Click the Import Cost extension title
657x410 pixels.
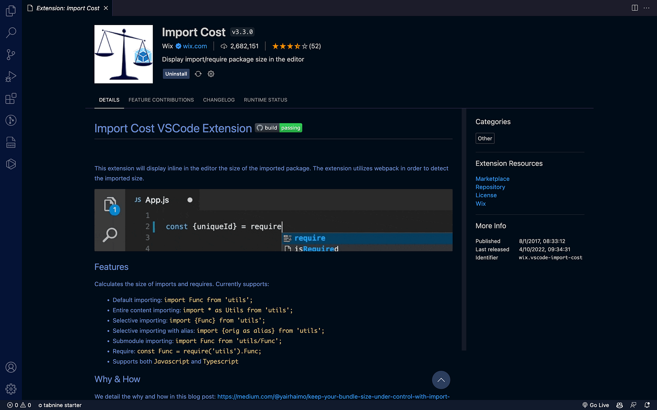coord(194,32)
